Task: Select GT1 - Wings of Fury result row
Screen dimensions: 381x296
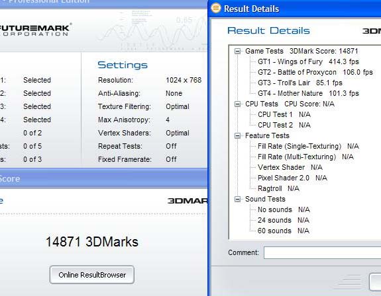Action: coord(308,61)
